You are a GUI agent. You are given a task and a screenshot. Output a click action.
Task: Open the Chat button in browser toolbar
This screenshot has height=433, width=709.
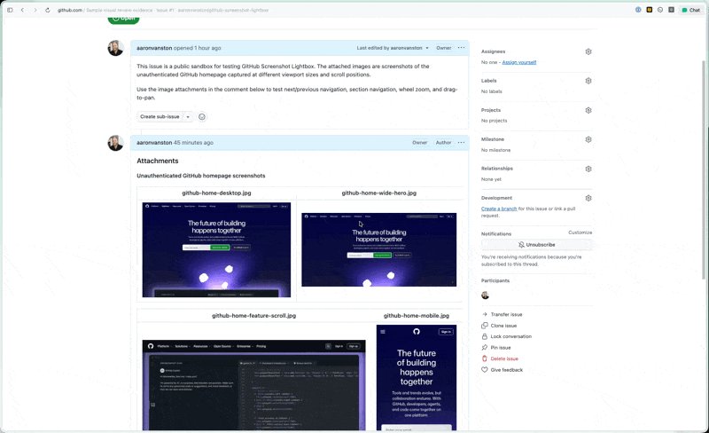coord(691,10)
